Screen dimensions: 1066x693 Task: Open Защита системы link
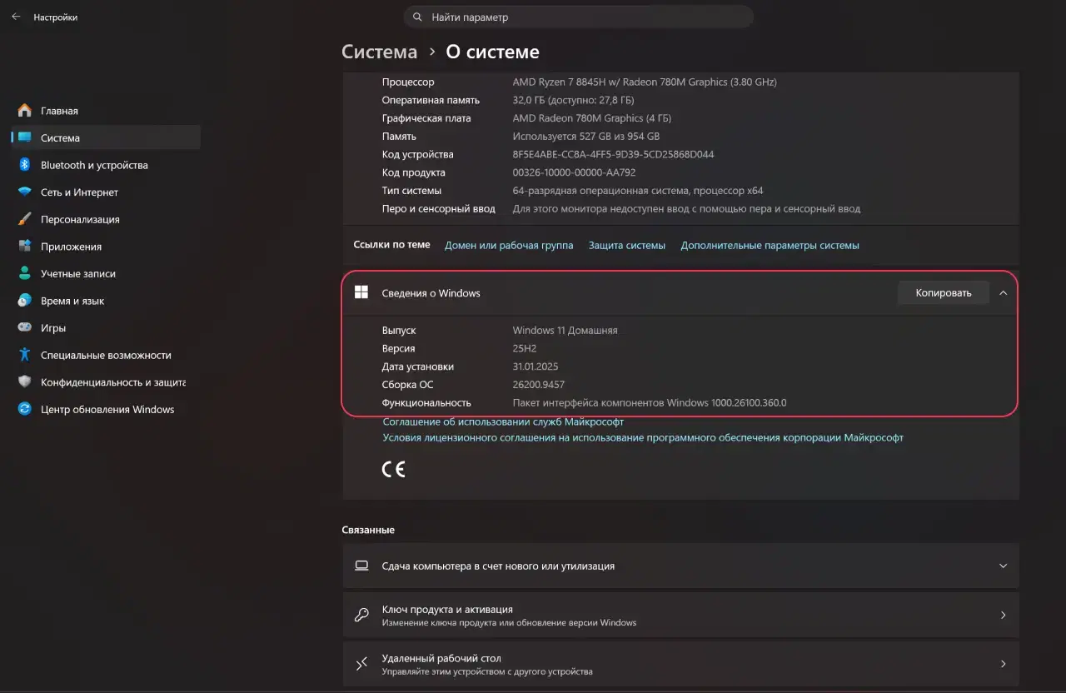pos(627,246)
